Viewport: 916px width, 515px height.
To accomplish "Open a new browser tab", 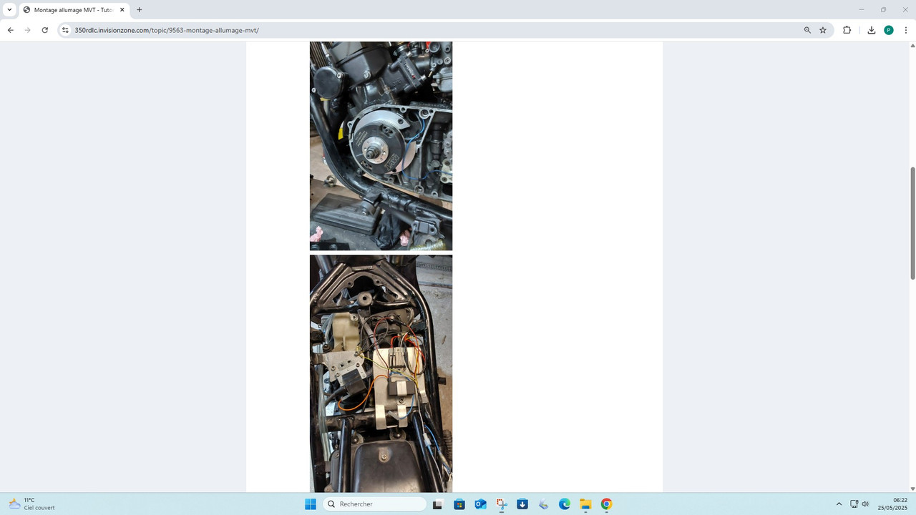I will (x=139, y=10).
